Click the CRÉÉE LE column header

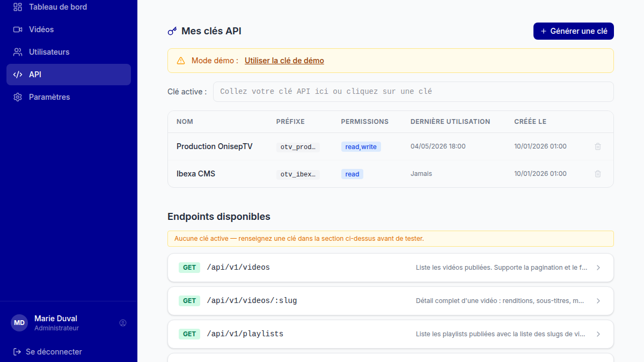(x=530, y=122)
